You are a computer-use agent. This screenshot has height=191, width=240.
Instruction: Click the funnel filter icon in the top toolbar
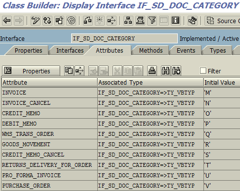(x=152, y=21)
